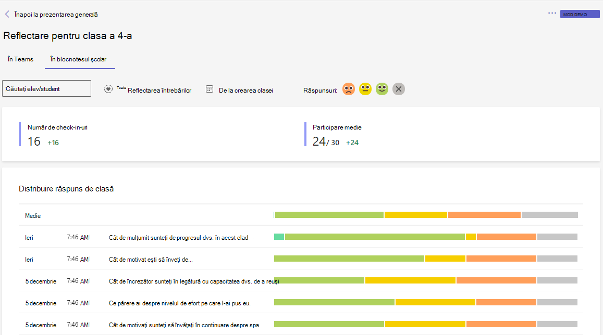Click the back arrow chevron icon
The width and height of the screenshot is (603, 335).
click(x=7, y=14)
